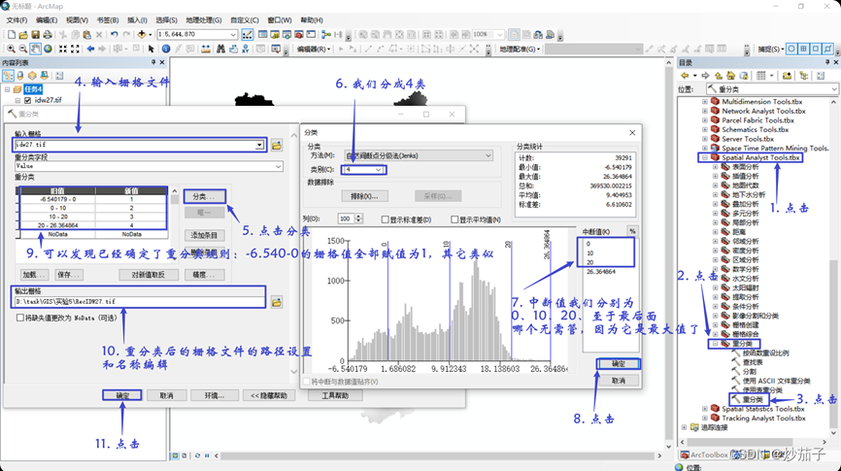The width and height of the screenshot is (841, 471).
Task: Select the Pan hand tool
Action: 36,49
